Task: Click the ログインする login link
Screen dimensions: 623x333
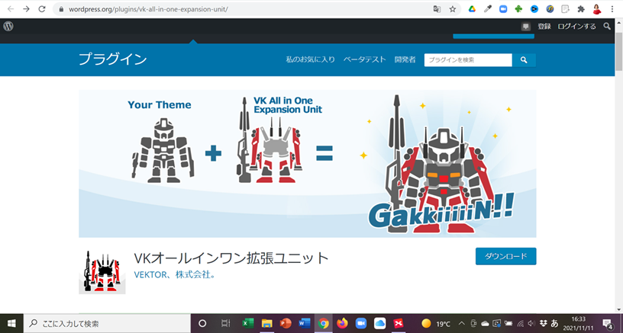Action: coord(577,27)
